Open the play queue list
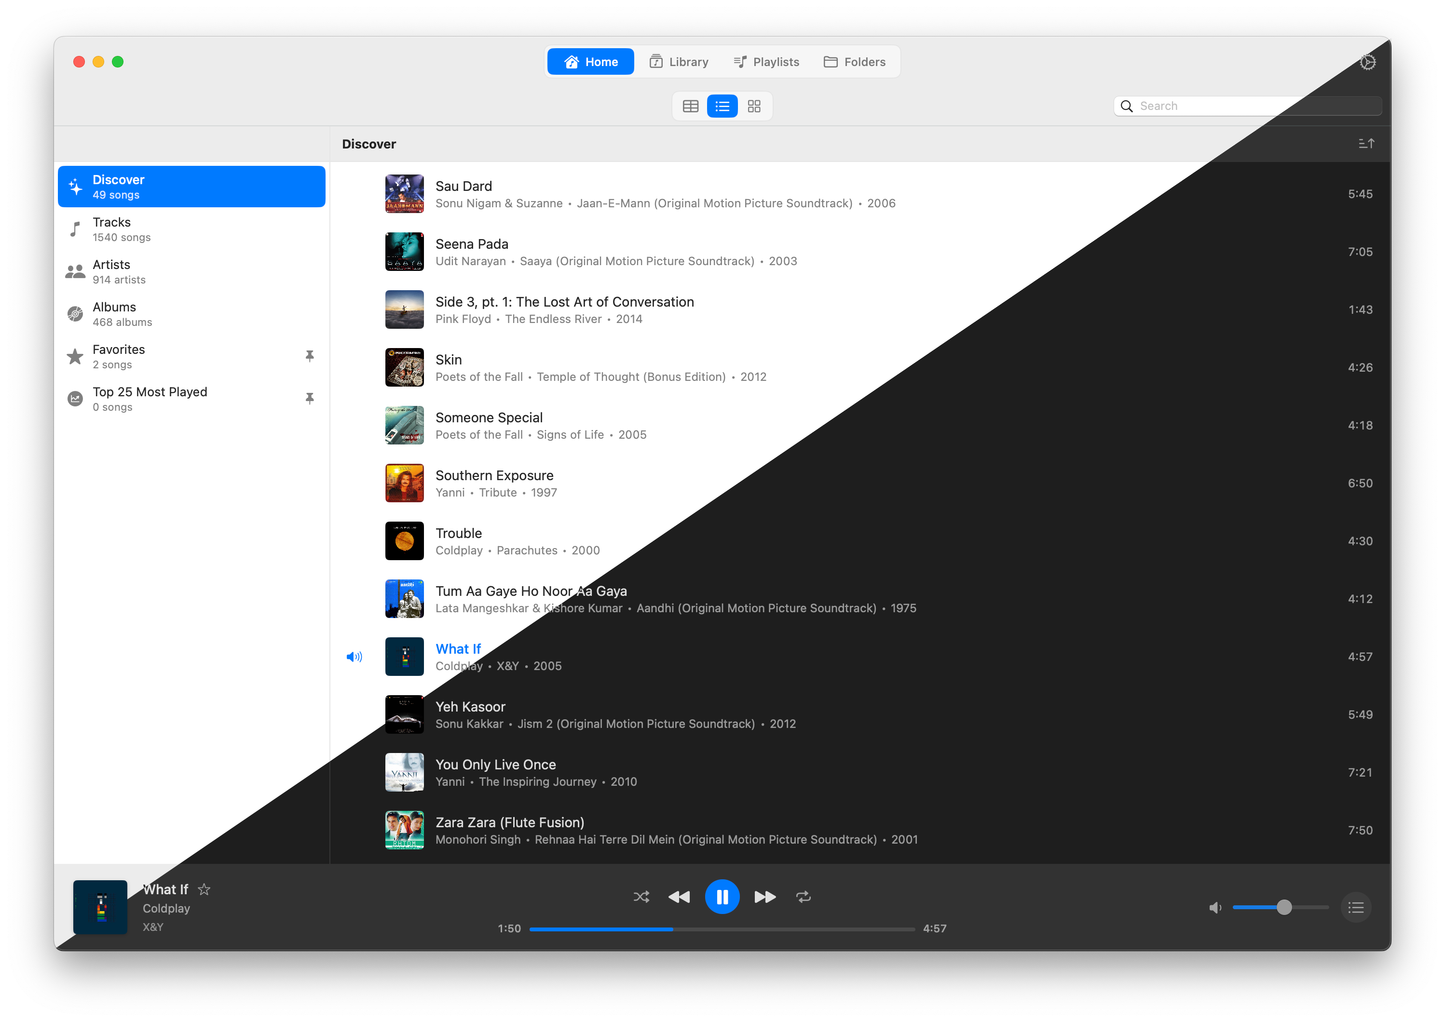Image resolution: width=1445 pixels, height=1022 pixels. click(x=1356, y=907)
